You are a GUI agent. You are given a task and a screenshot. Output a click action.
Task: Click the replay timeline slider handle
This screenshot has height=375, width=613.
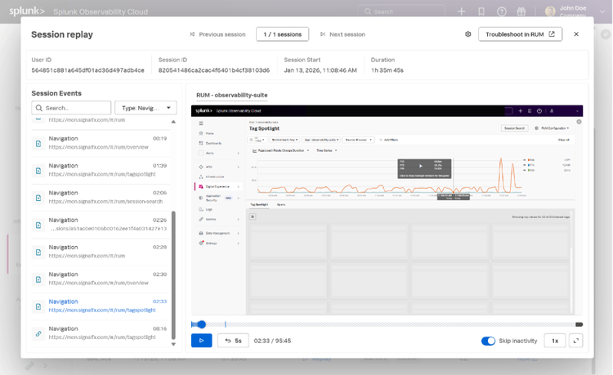[x=201, y=324]
